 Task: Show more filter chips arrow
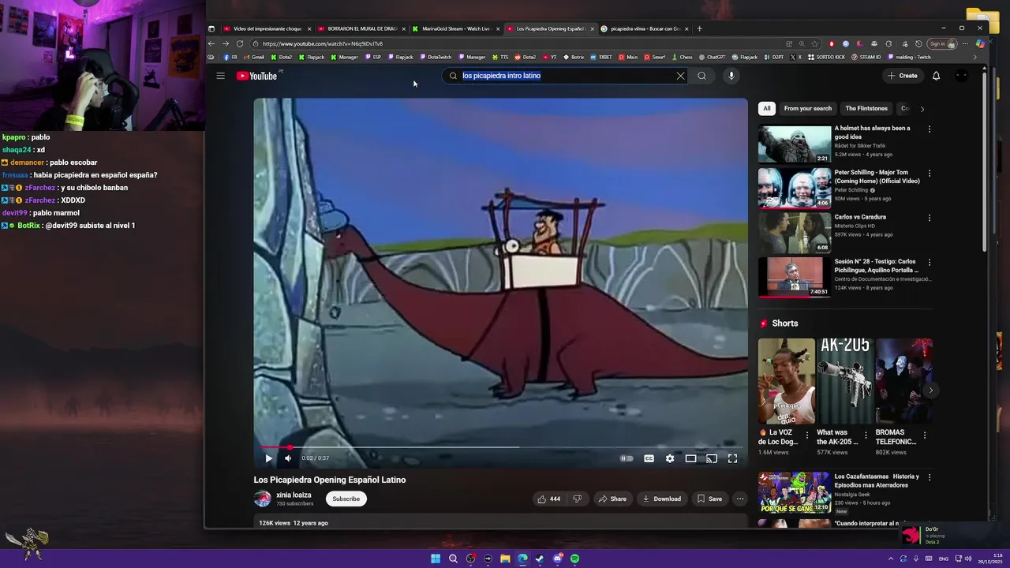point(922,109)
